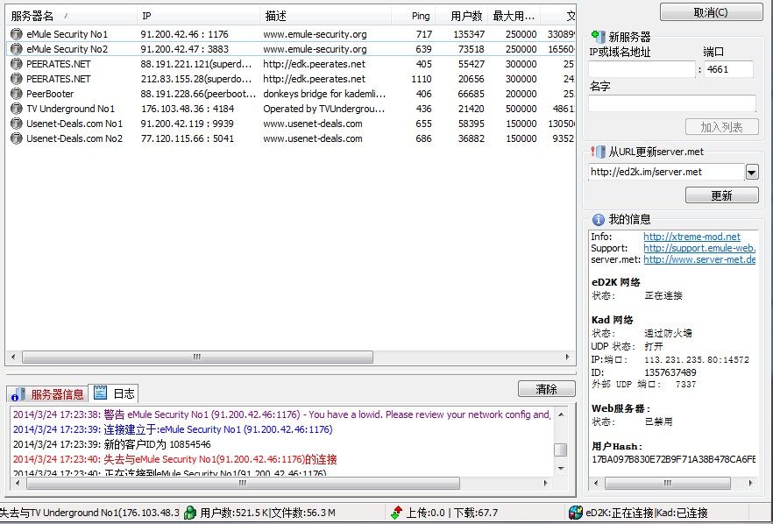
Task: Click the server info tab icon
Action: [x=18, y=393]
